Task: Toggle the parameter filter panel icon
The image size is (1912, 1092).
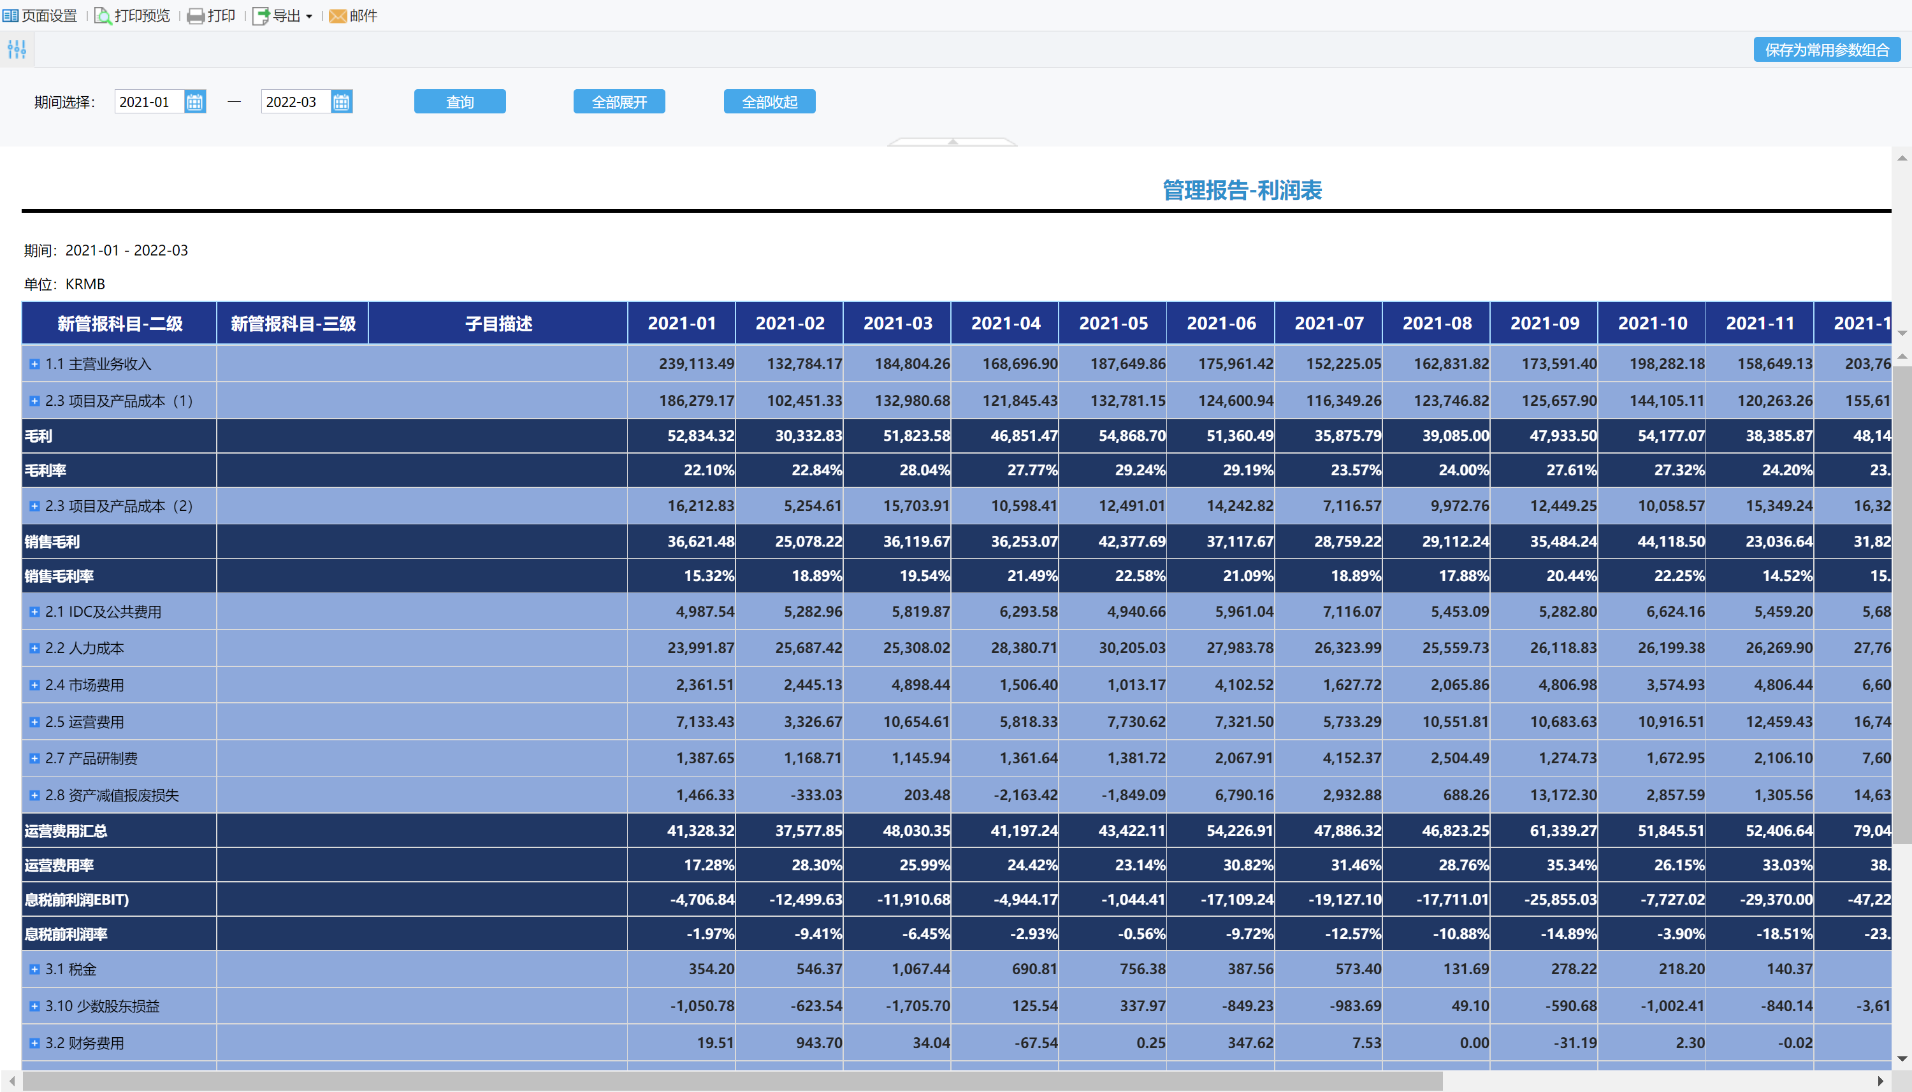Action: coord(17,50)
